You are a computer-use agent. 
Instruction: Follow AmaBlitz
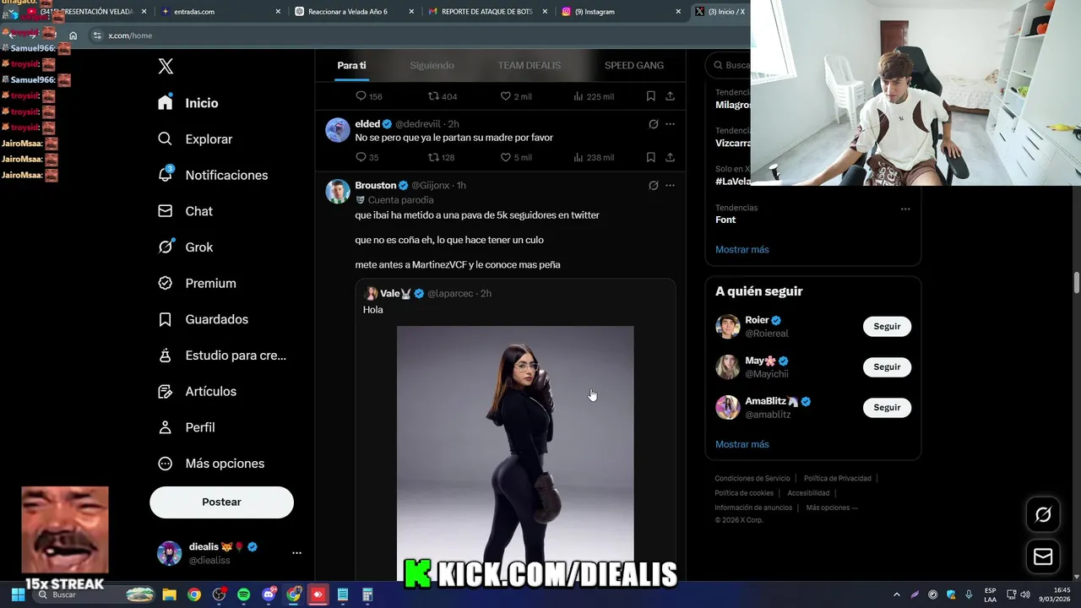[x=887, y=408]
